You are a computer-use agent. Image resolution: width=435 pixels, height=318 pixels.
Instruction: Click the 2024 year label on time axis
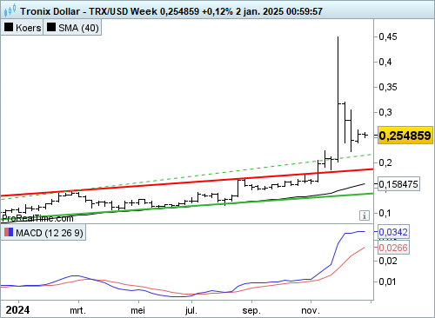point(17,310)
